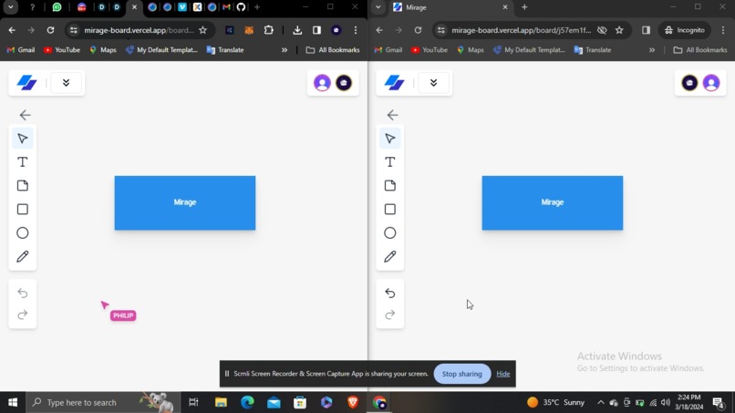This screenshot has height=413, width=735.
Task: Click the back arrow above left board toolbar
Action: click(25, 115)
